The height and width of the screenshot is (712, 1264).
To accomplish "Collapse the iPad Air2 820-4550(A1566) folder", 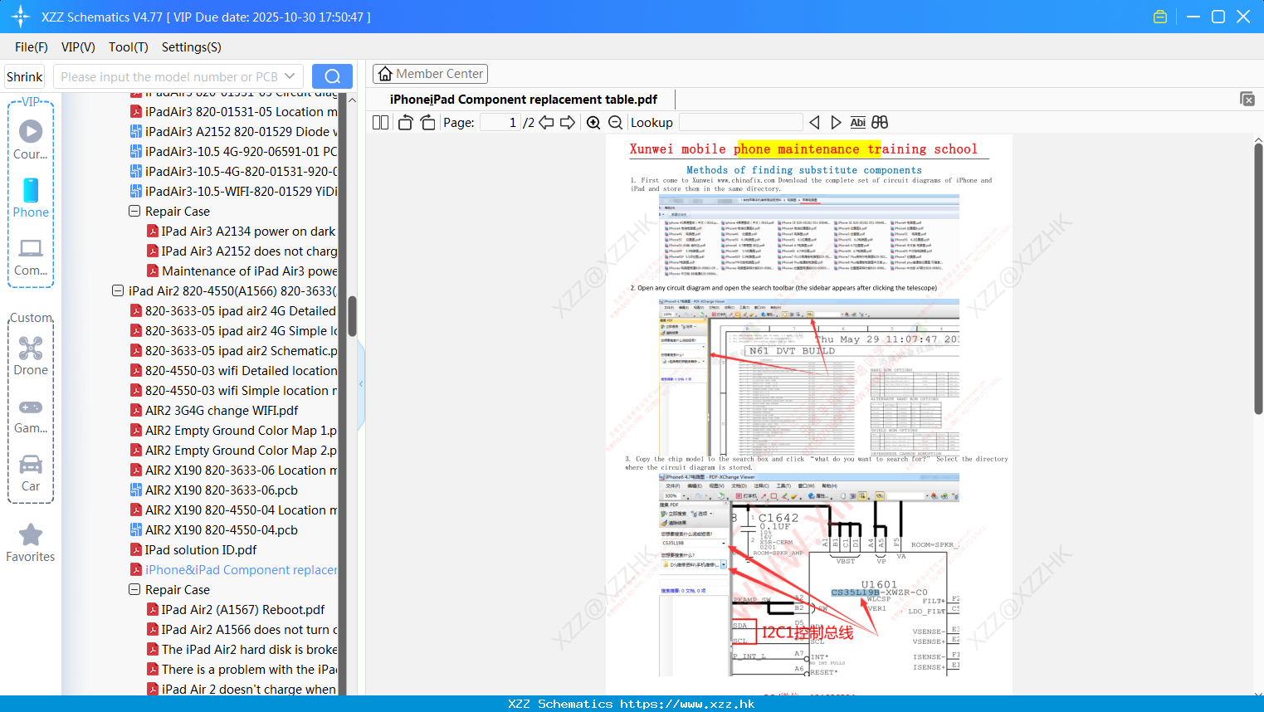I will 118,290.
